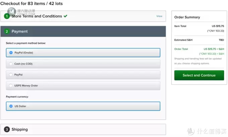Pick the USPS Money Order radio button
Viewport: 228px width, 137px height.
pos(11,86)
